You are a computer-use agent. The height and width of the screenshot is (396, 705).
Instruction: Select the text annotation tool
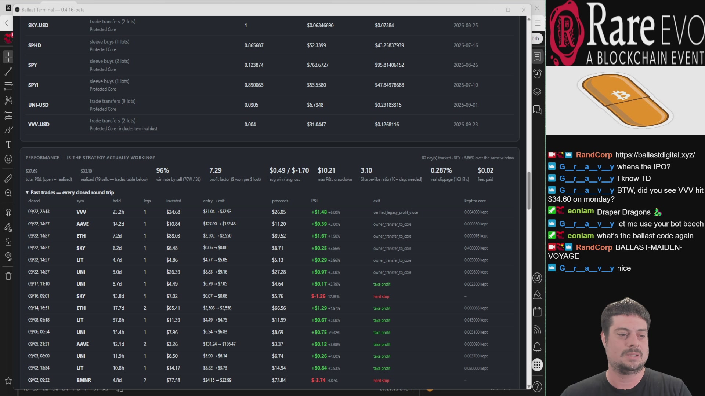(x=8, y=144)
